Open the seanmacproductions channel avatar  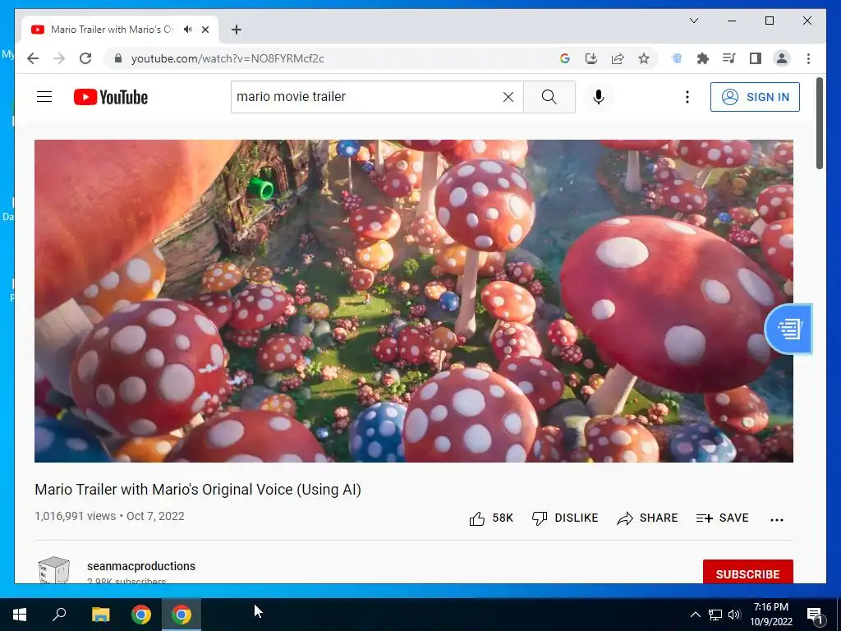(53, 570)
